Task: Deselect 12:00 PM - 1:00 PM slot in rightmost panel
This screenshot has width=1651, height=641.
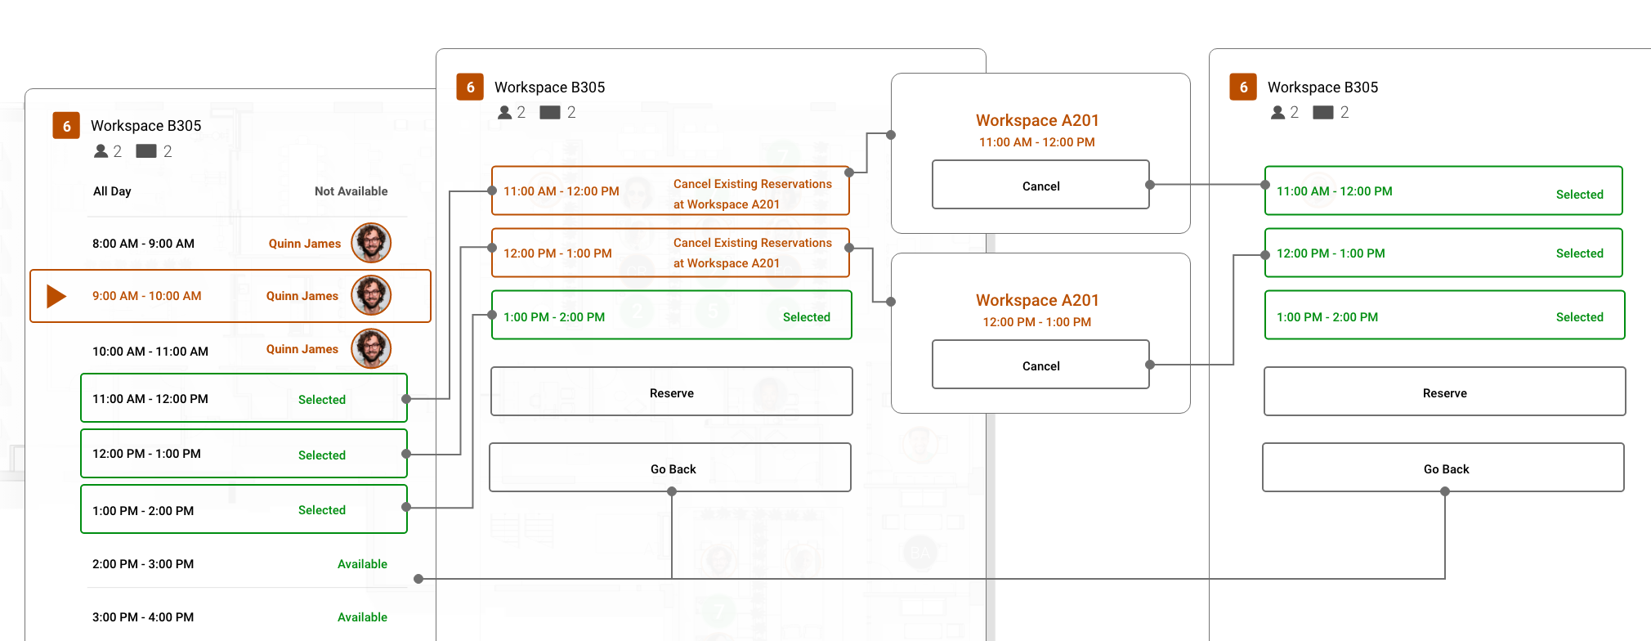Action: click(1443, 253)
